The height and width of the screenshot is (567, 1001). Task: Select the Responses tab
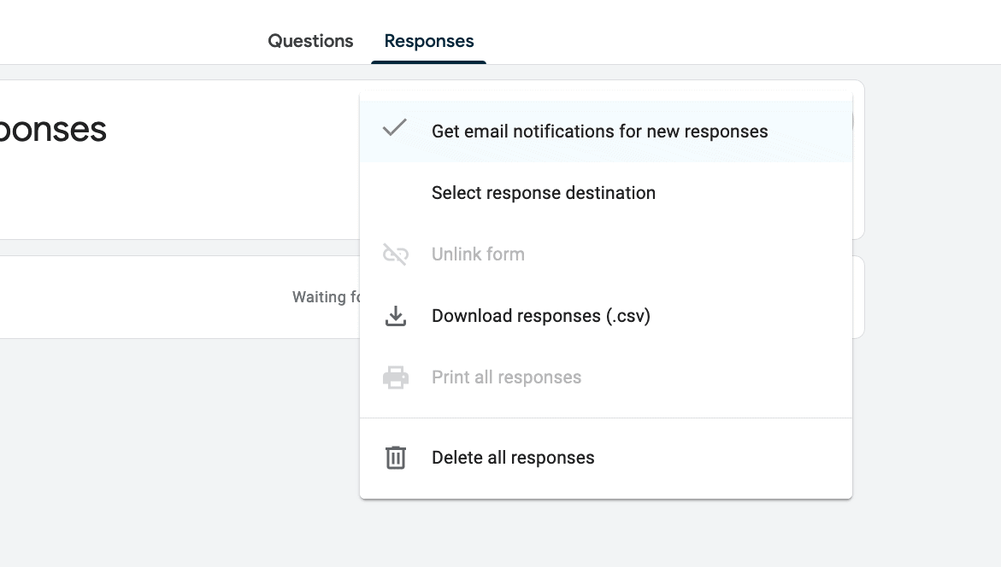click(429, 41)
